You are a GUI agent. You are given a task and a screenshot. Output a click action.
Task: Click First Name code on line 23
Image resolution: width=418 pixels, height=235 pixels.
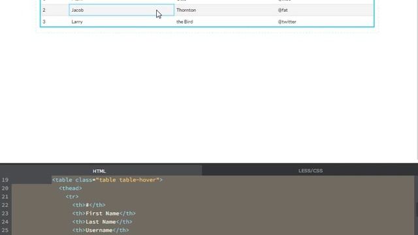tap(104, 213)
